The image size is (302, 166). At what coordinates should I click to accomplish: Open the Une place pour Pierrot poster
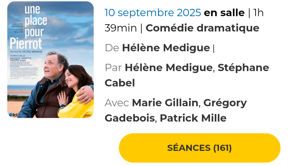click(50, 60)
